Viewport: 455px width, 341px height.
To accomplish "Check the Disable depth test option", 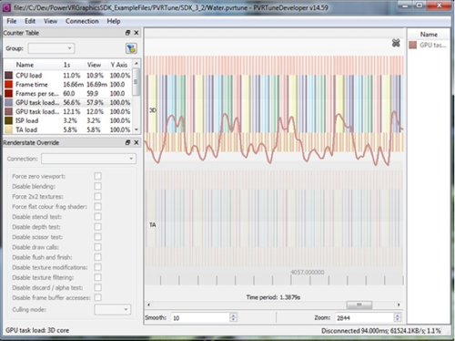I will [x=97, y=227].
